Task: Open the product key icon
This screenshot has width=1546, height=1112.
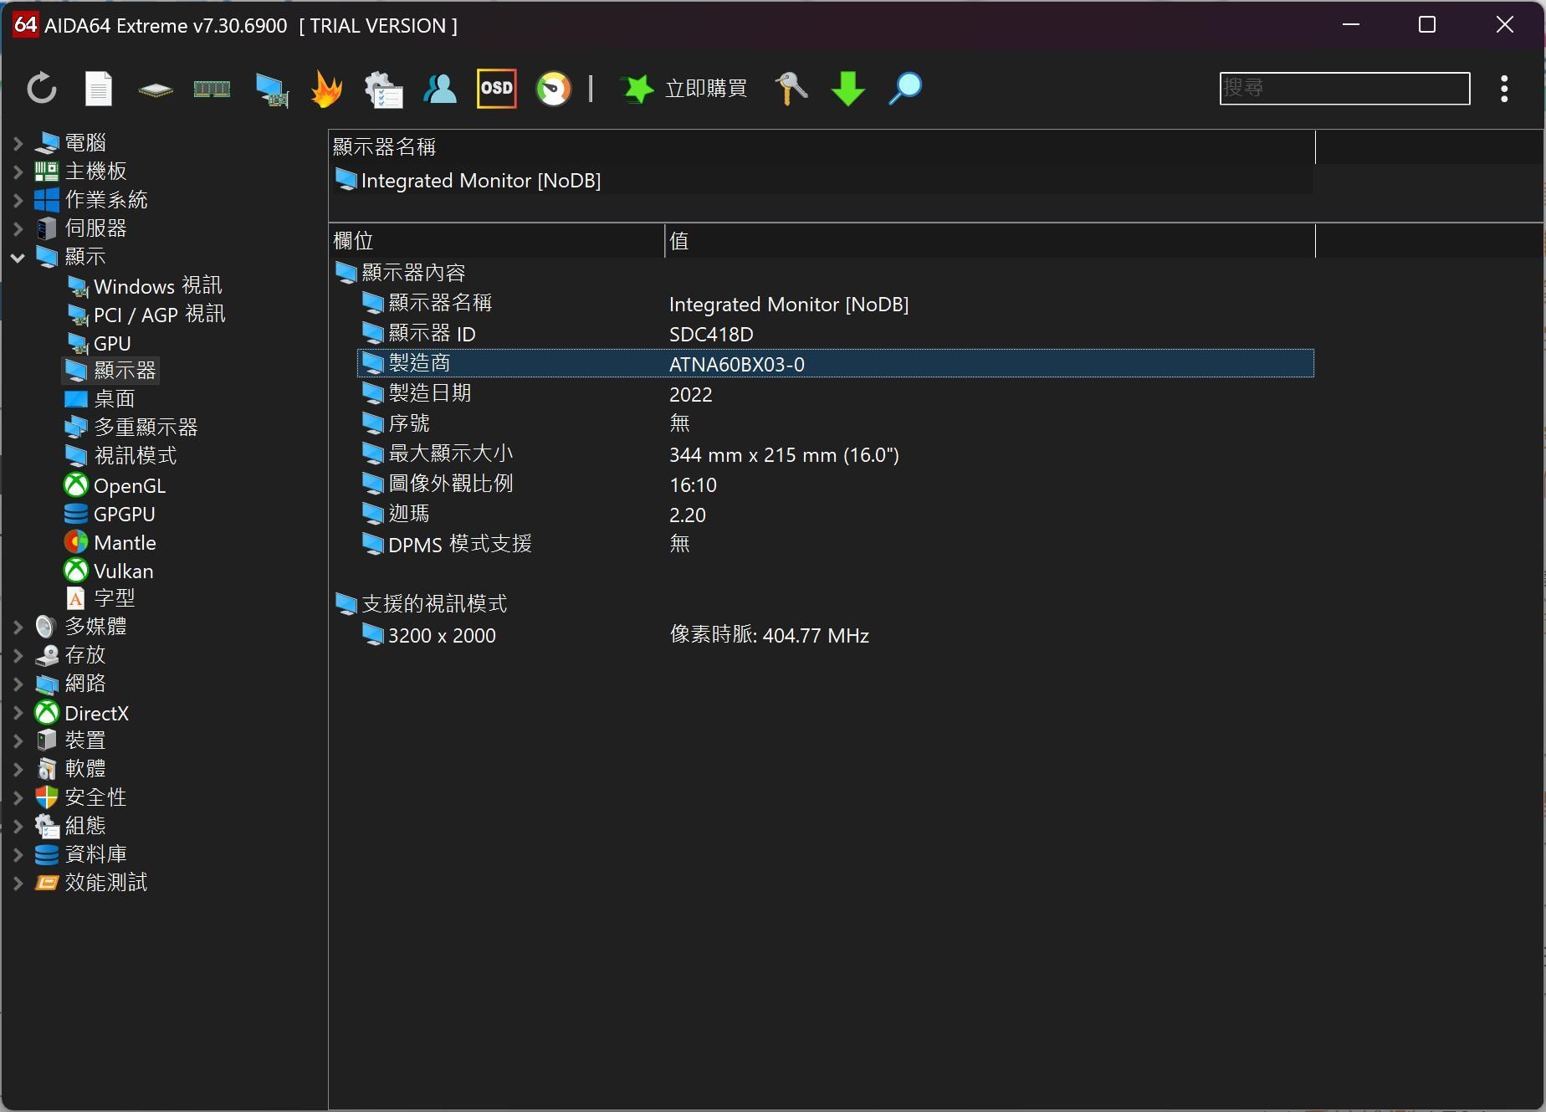Action: click(x=791, y=89)
